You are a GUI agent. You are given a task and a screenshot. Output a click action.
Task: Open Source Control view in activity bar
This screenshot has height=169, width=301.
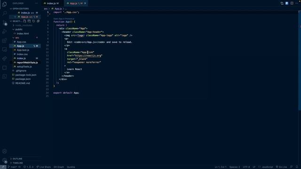point(4,23)
